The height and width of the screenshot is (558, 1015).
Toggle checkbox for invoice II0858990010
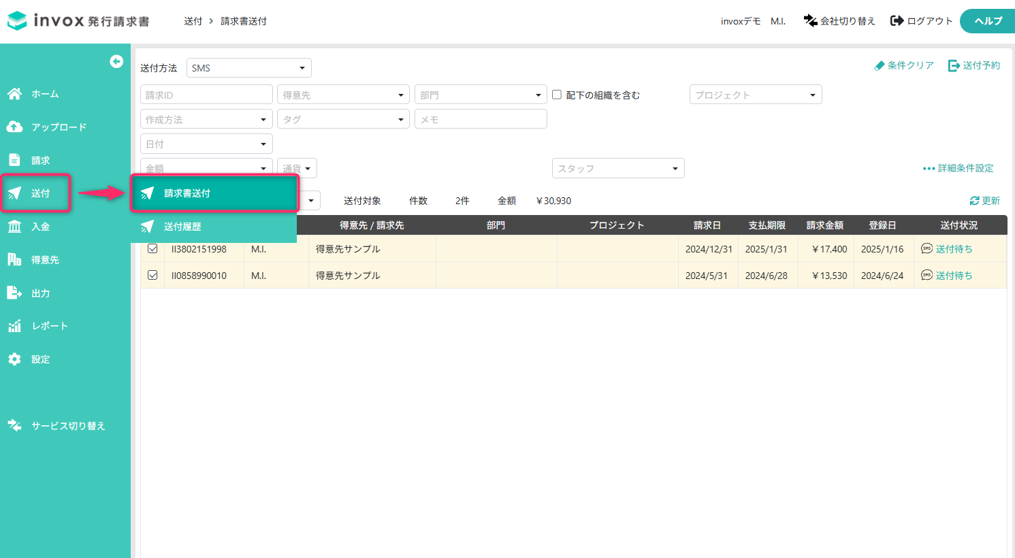(x=152, y=275)
